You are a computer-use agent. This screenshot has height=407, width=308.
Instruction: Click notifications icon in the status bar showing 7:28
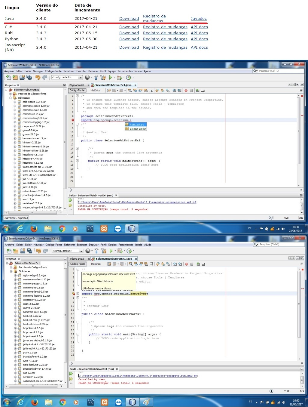tap(271, 218)
